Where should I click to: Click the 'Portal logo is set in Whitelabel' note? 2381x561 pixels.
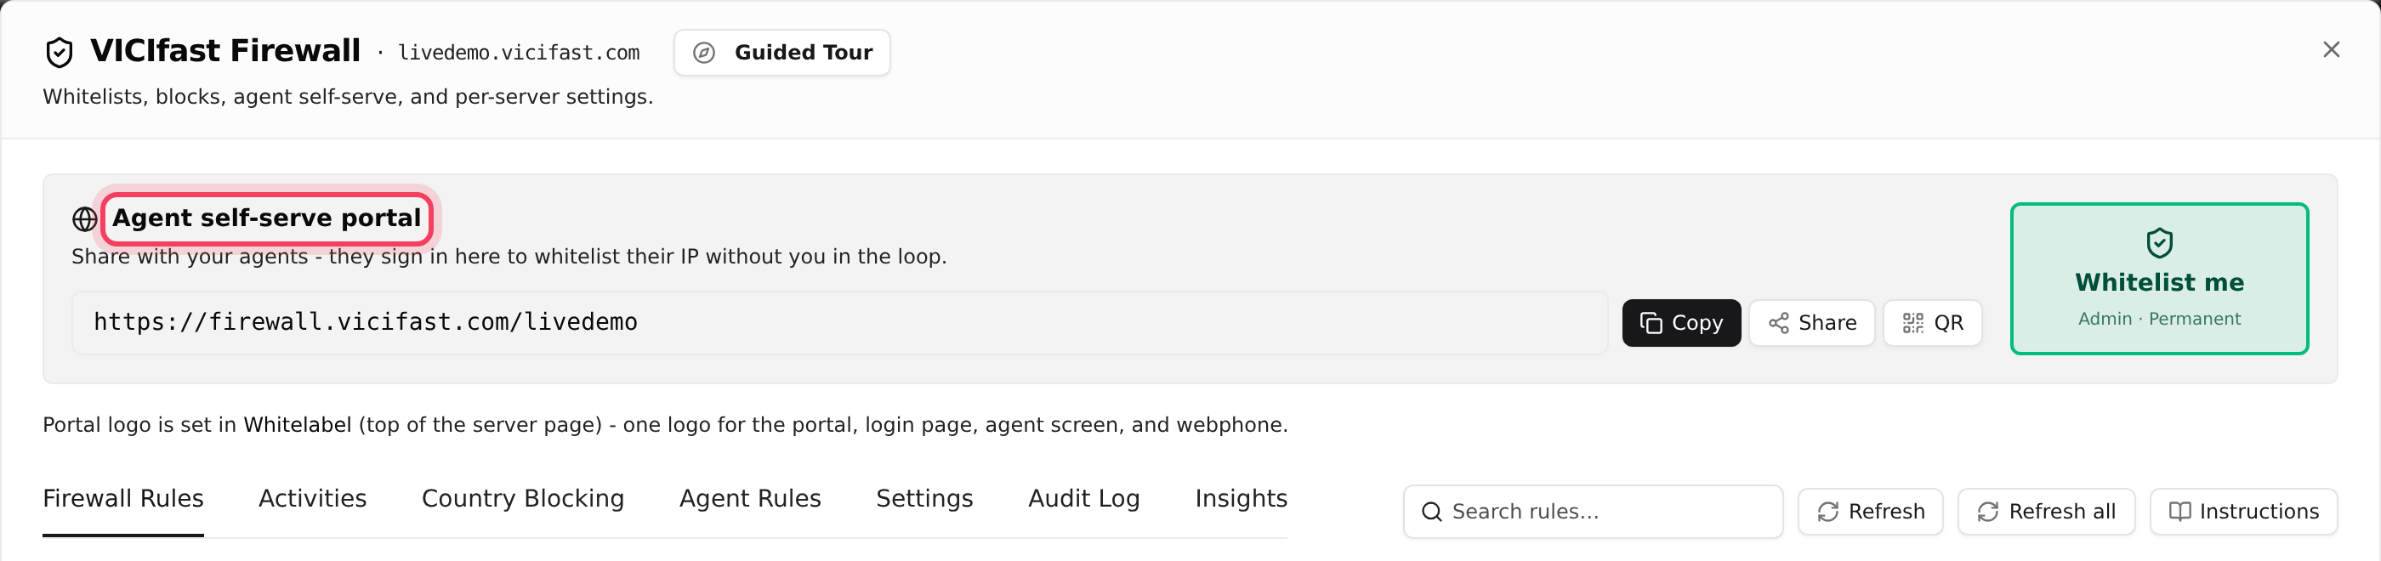(x=666, y=425)
